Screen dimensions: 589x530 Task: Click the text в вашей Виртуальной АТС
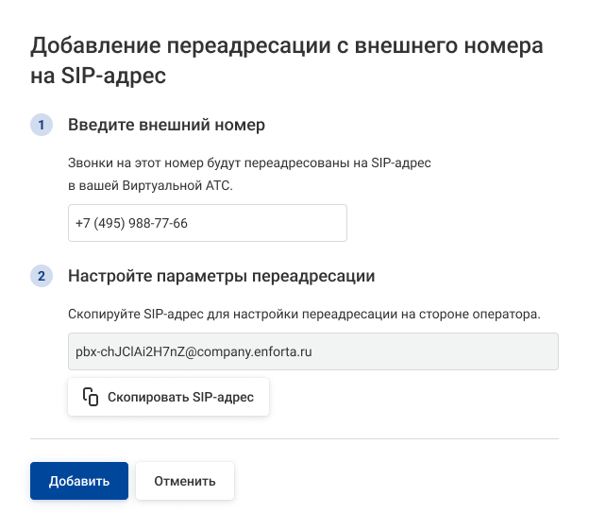coord(150,185)
